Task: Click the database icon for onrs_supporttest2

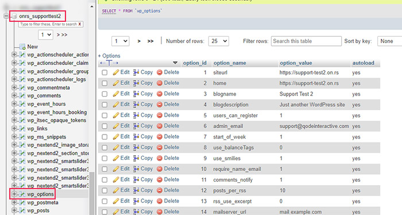Action: tap(14, 16)
